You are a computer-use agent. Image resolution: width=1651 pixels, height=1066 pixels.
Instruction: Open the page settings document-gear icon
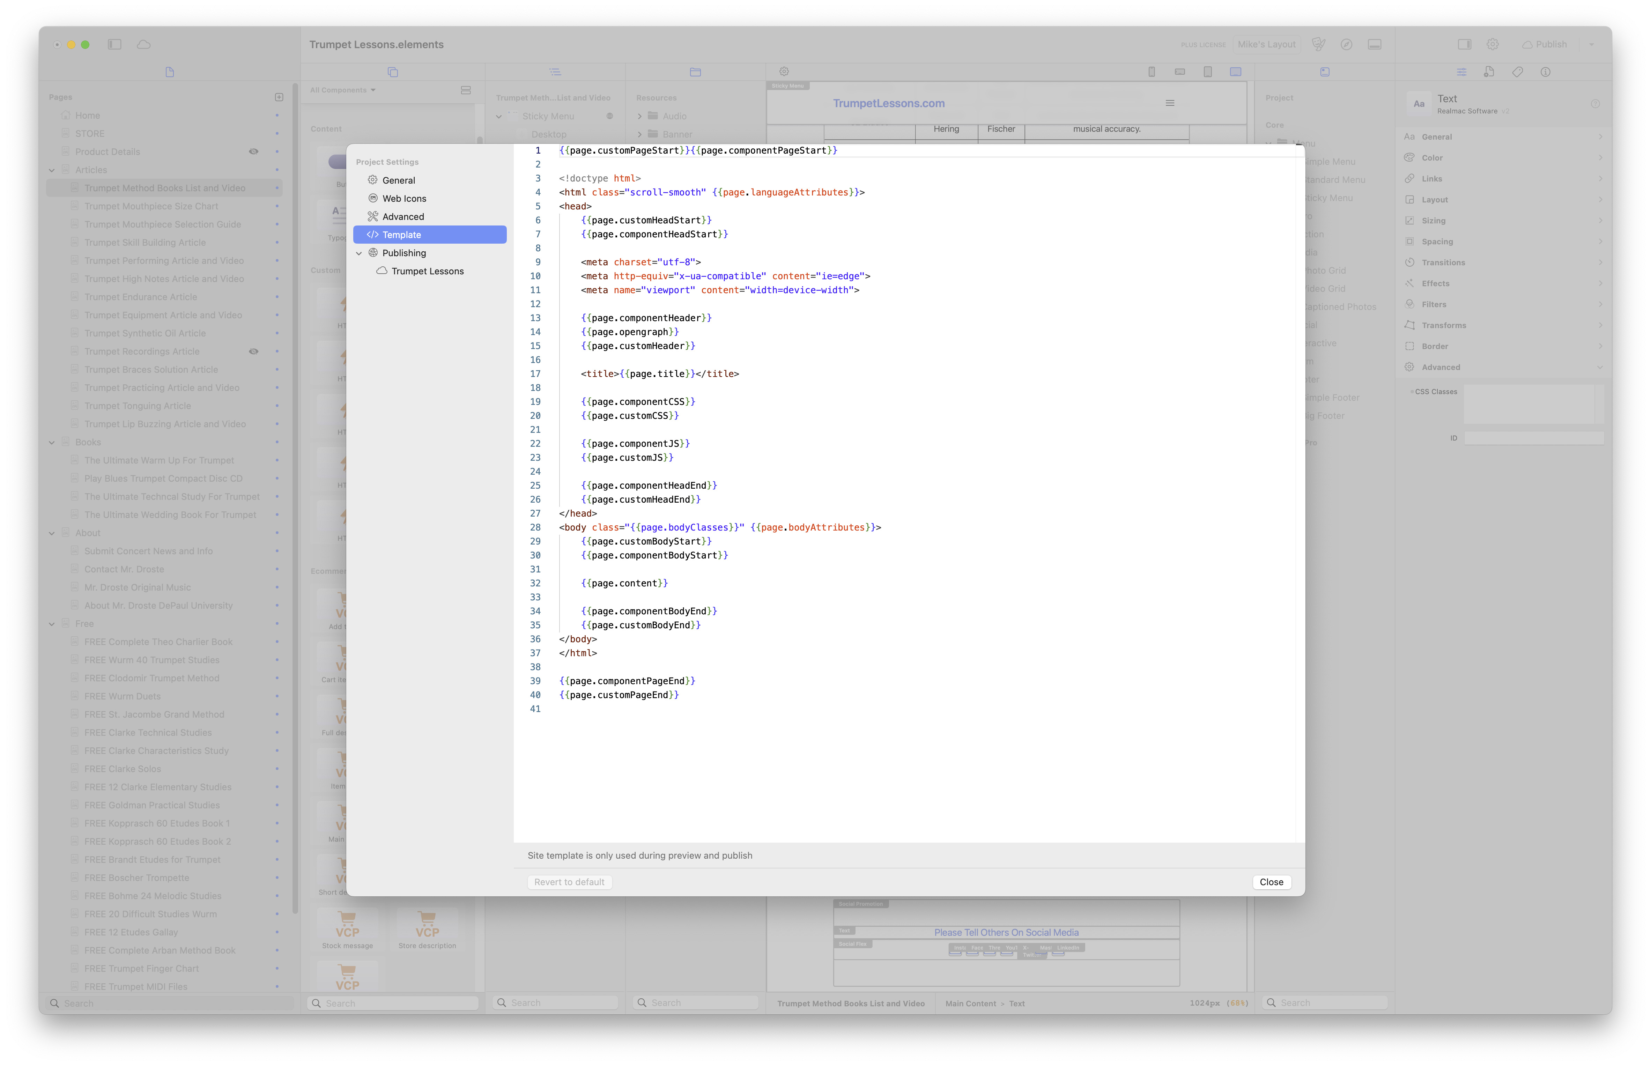pyautogui.click(x=1489, y=72)
